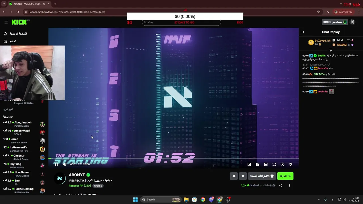
Task: Click the browser address bar URL
Action: 67,12
